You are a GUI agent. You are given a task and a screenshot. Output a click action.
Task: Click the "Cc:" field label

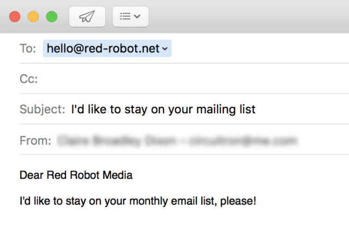tap(29, 79)
